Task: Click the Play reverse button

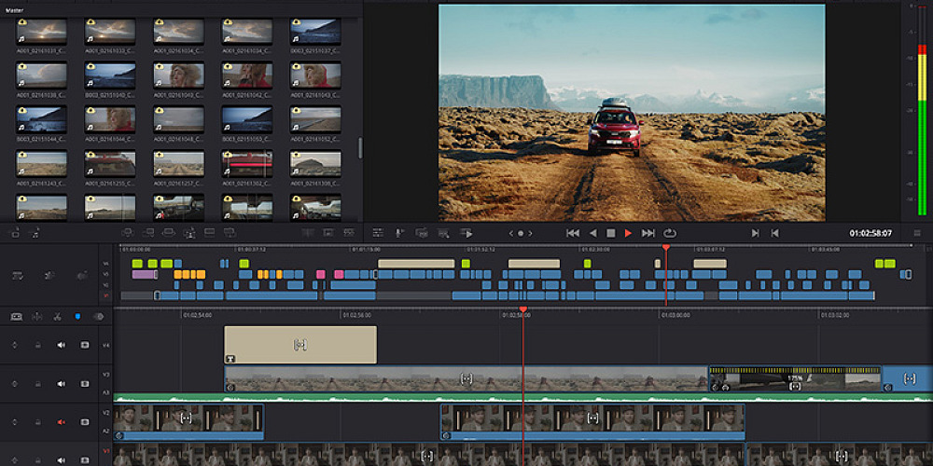Action: pyautogui.click(x=592, y=233)
